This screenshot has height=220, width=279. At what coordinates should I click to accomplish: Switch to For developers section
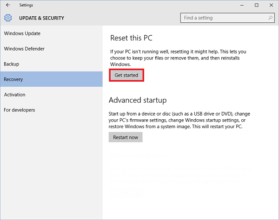[x=20, y=110]
